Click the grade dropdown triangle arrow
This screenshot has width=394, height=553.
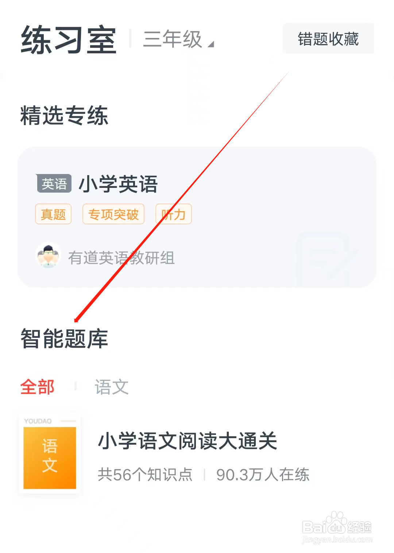[x=210, y=44]
